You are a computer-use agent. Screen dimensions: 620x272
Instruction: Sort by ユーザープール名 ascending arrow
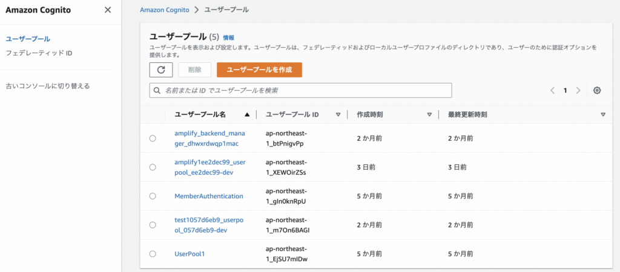pyautogui.click(x=247, y=115)
